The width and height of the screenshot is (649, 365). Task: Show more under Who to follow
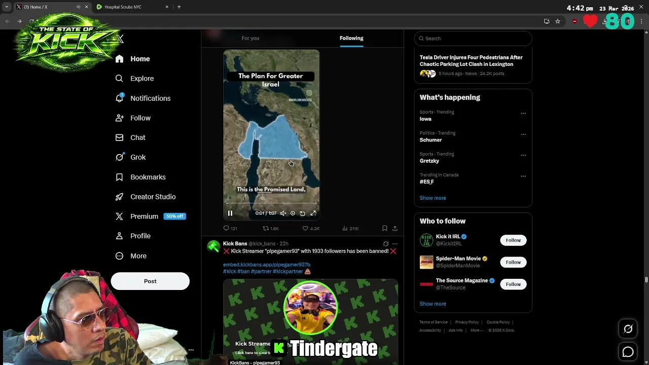click(x=433, y=304)
